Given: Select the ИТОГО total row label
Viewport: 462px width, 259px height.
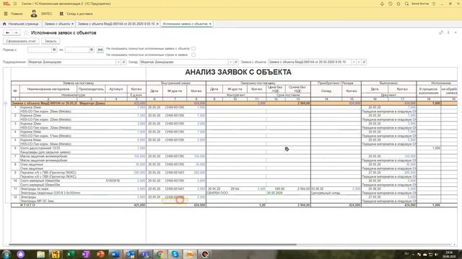Looking at the screenshot, I should [x=27, y=205].
